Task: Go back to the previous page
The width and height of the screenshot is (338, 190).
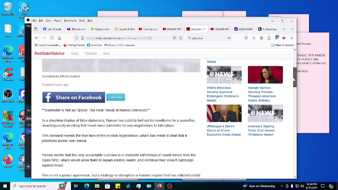Action: (36, 38)
